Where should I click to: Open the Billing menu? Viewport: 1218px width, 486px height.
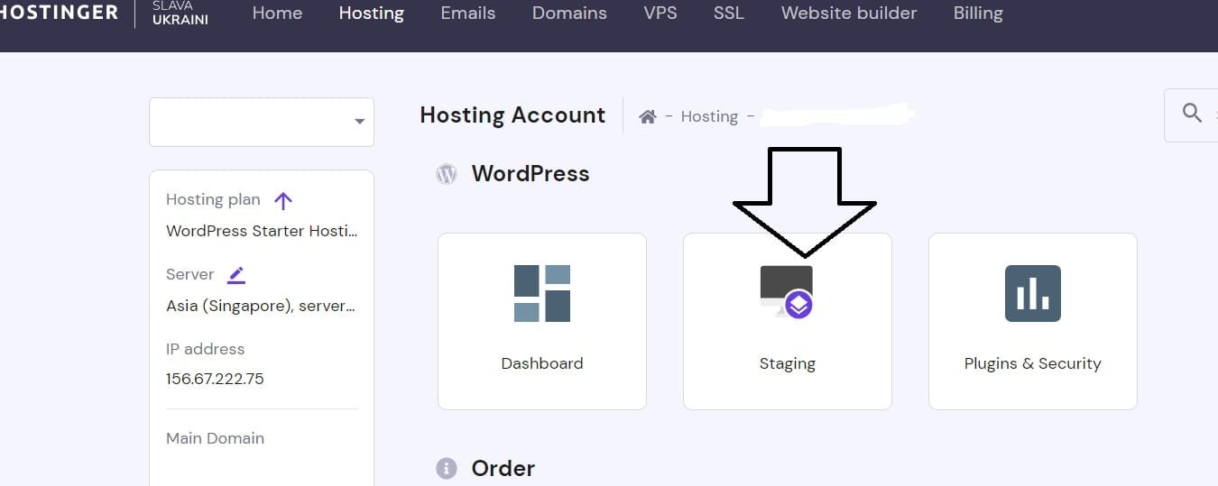tap(978, 14)
